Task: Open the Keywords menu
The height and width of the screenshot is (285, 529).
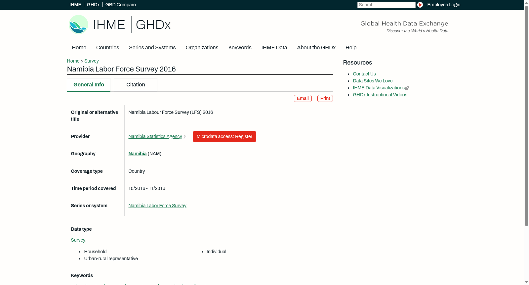Action: pos(240,48)
